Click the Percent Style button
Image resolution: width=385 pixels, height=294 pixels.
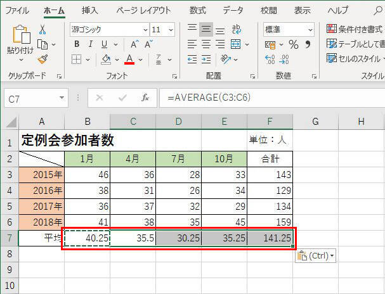click(293, 44)
